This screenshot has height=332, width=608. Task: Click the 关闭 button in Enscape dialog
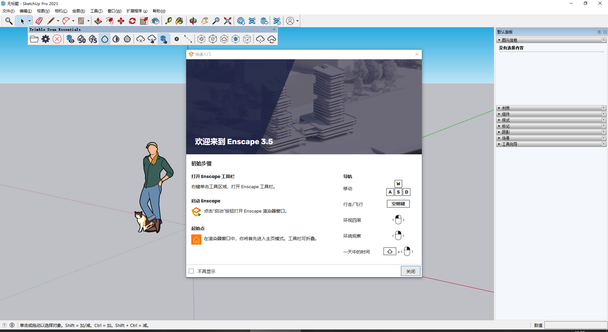tap(411, 271)
